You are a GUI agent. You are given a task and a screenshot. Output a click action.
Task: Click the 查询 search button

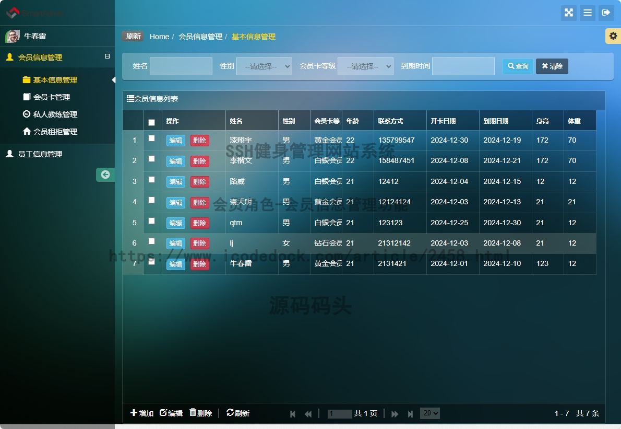click(x=518, y=66)
